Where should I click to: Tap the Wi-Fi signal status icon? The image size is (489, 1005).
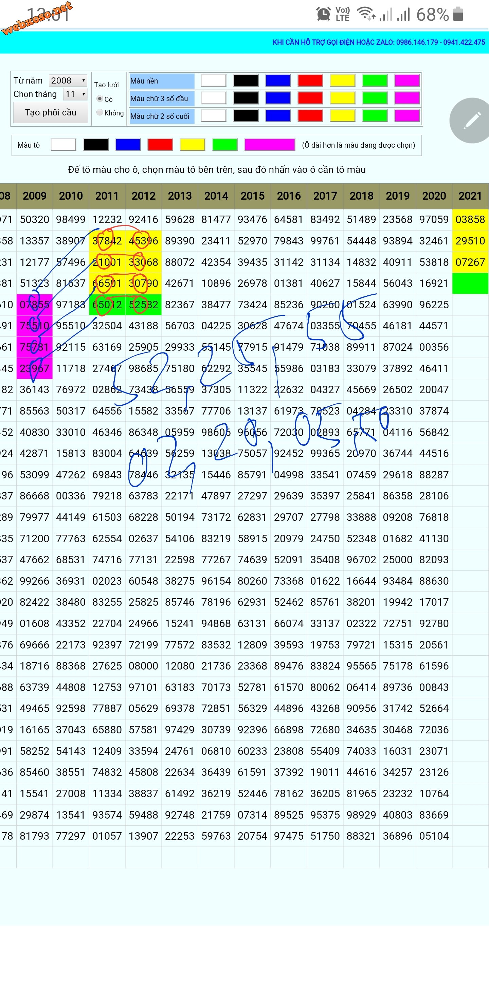coord(366,14)
